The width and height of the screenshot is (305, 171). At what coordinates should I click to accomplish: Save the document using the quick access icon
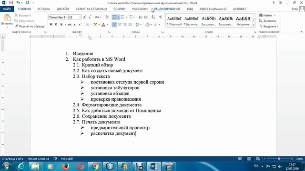11,3
